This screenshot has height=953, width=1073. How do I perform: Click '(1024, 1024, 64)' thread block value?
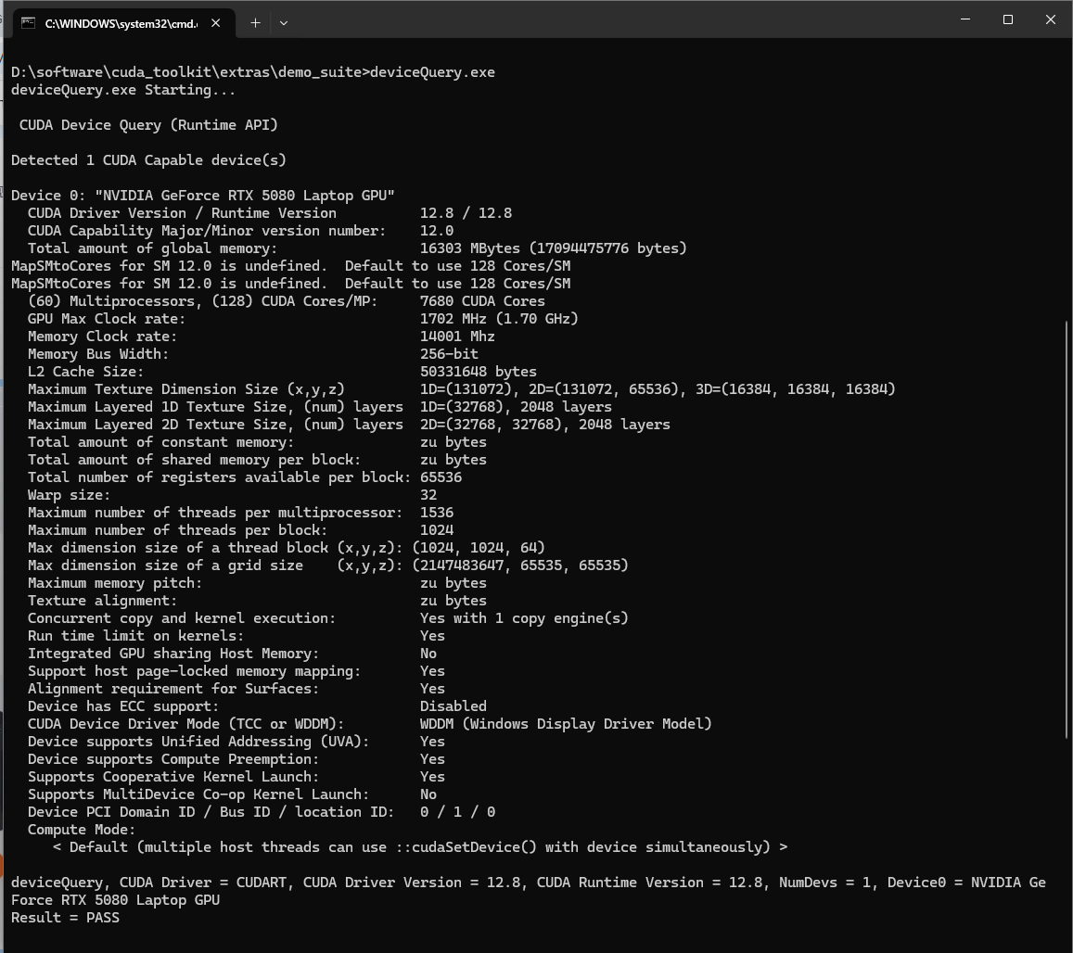click(x=479, y=548)
